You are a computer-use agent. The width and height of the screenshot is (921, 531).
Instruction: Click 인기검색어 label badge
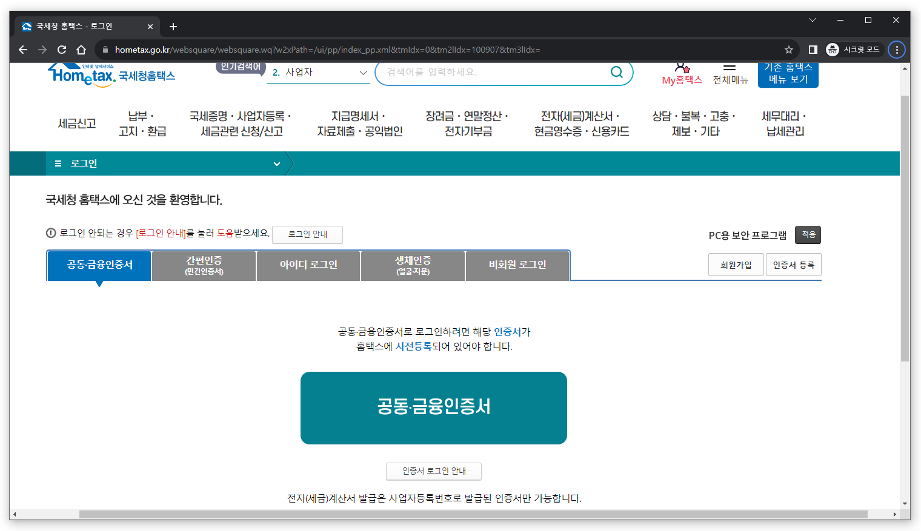click(241, 67)
